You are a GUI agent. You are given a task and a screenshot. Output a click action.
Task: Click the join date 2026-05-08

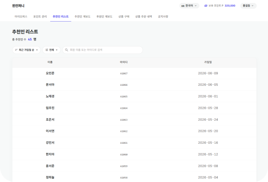[x=208, y=166]
